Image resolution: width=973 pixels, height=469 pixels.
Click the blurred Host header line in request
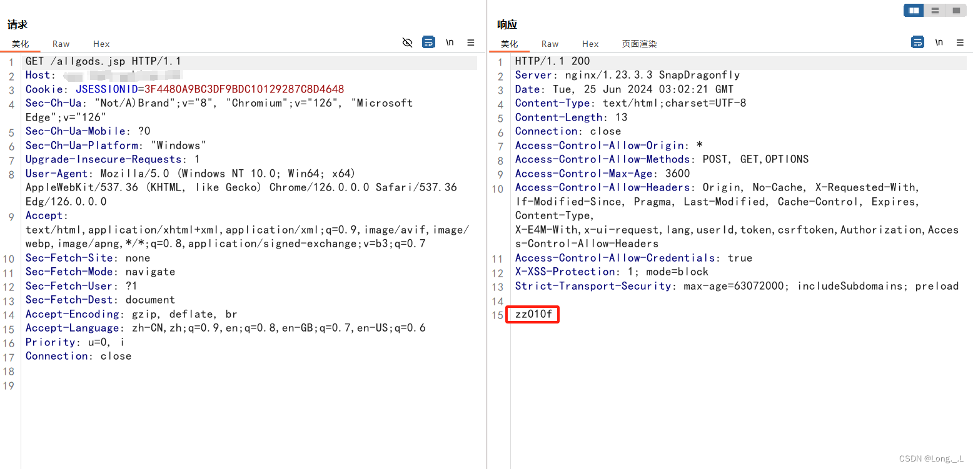pyautogui.click(x=104, y=75)
